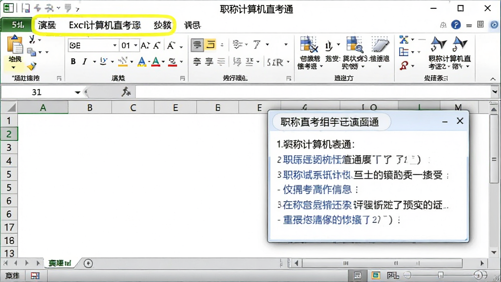This screenshot has height=282, width=501.
Task: Open the Name Box dropdown arrow
Action: 77,93
